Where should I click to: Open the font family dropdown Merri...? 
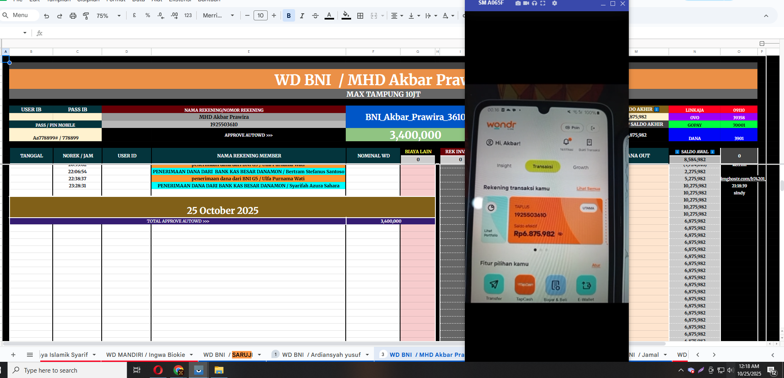(x=219, y=15)
